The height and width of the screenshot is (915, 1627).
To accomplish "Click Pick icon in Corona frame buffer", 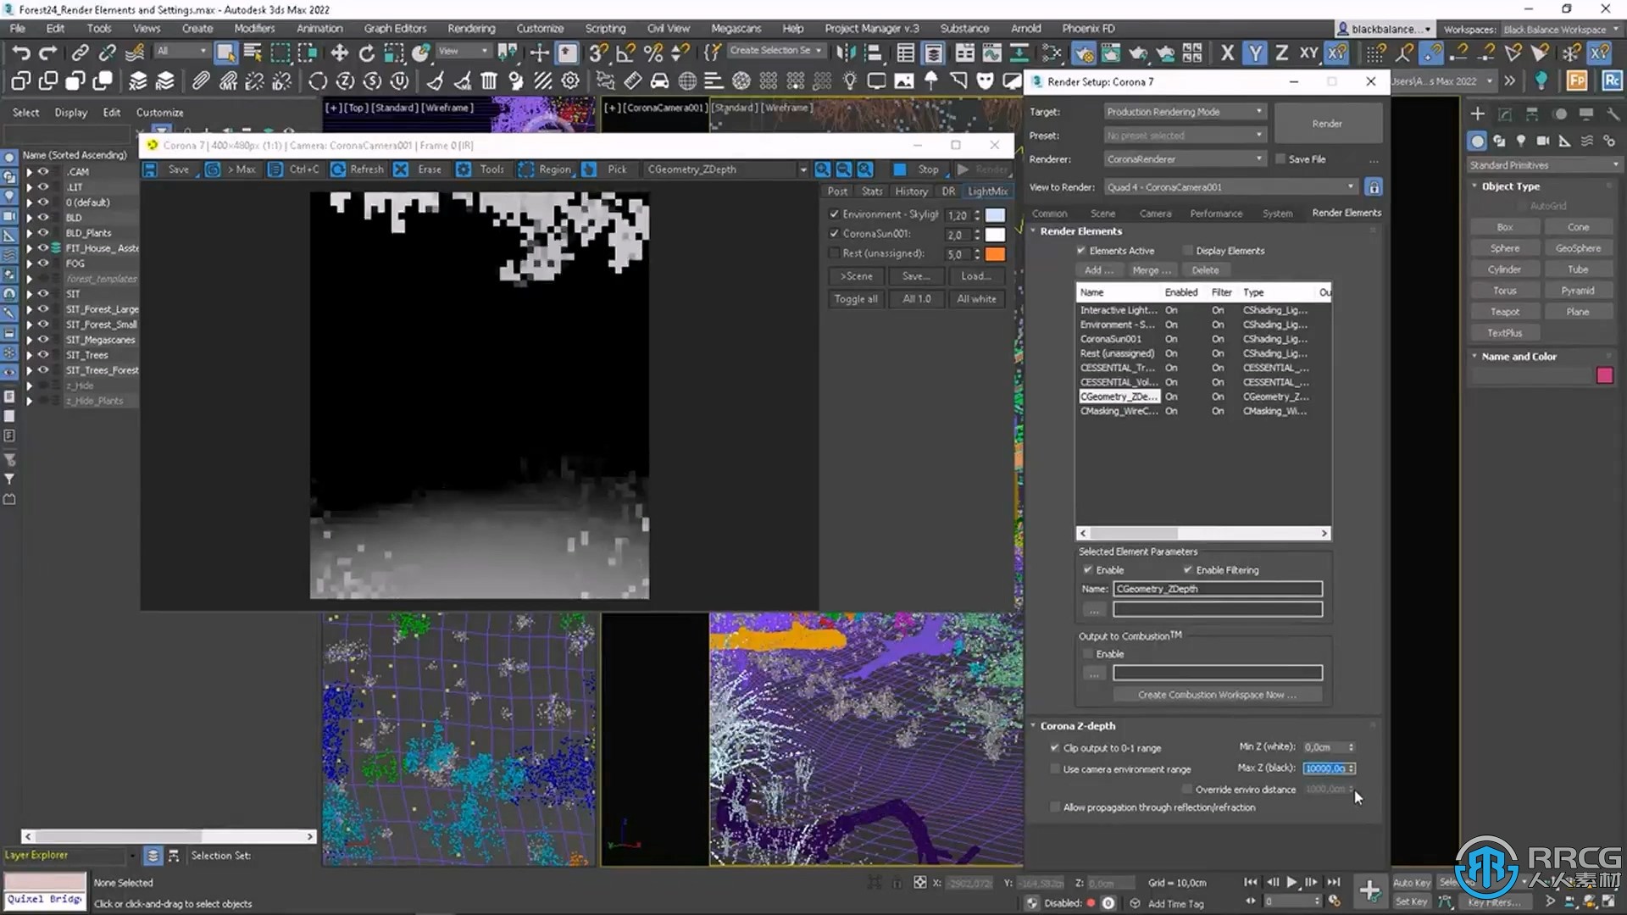I will 589,169.
